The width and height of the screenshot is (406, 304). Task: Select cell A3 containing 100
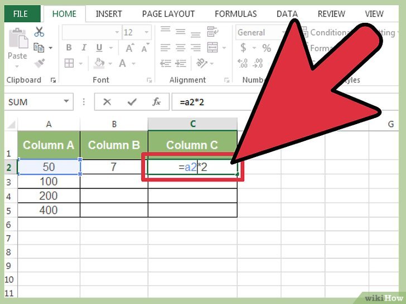tap(49, 181)
